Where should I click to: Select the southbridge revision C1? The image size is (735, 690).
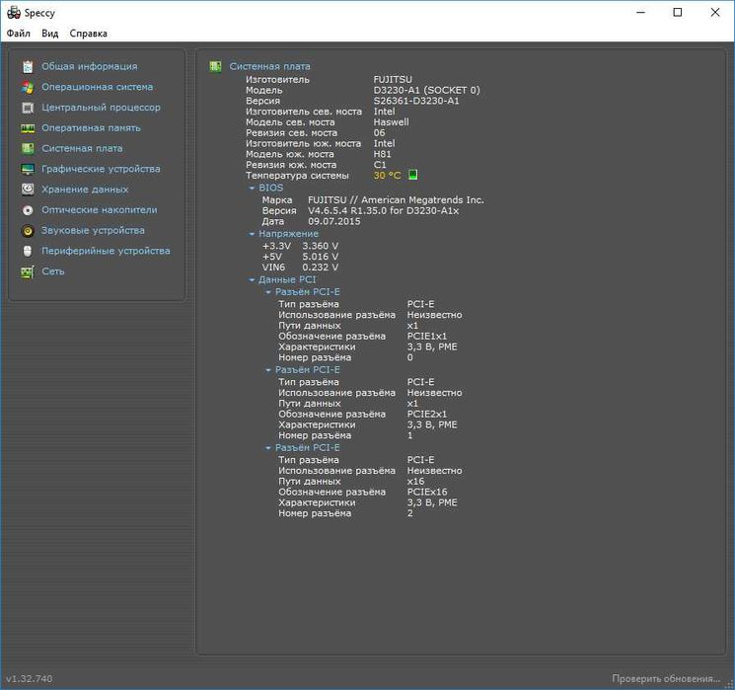[380, 165]
